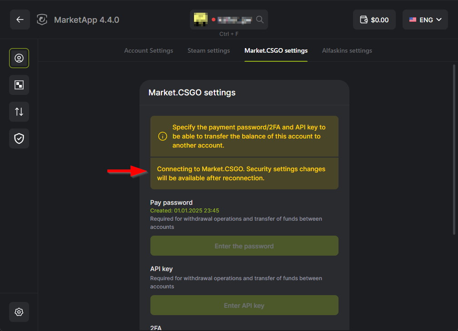Image resolution: width=458 pixels, height=331 pixels.
Task: Click the pixelated account avatar
Action: (x=201, y=19)
